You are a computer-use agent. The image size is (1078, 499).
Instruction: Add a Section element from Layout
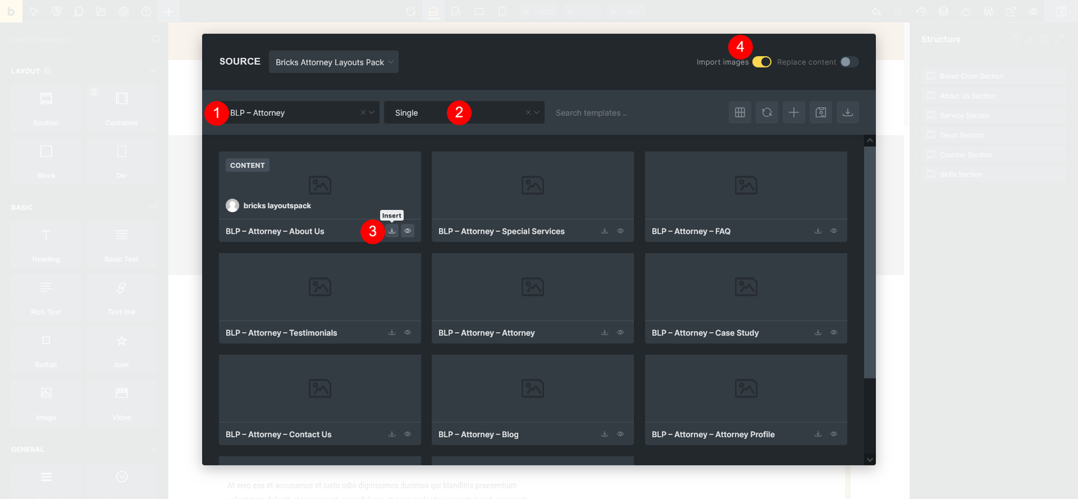point(46,108)
